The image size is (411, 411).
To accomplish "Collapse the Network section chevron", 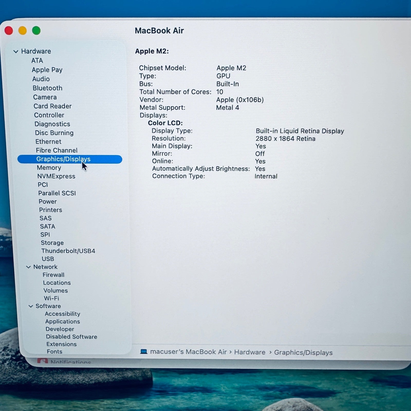I will pos(29,267).
